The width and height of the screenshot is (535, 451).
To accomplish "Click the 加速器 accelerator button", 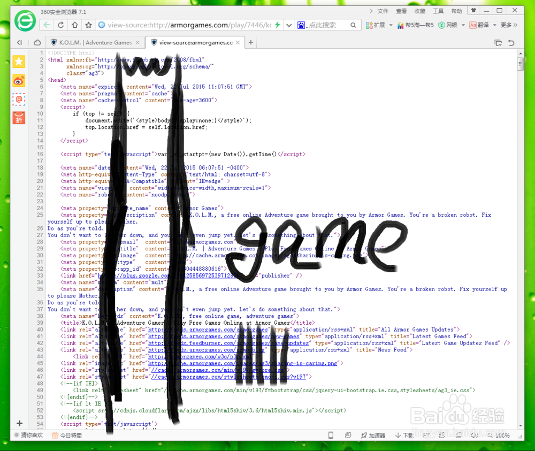I will point(373,435).
